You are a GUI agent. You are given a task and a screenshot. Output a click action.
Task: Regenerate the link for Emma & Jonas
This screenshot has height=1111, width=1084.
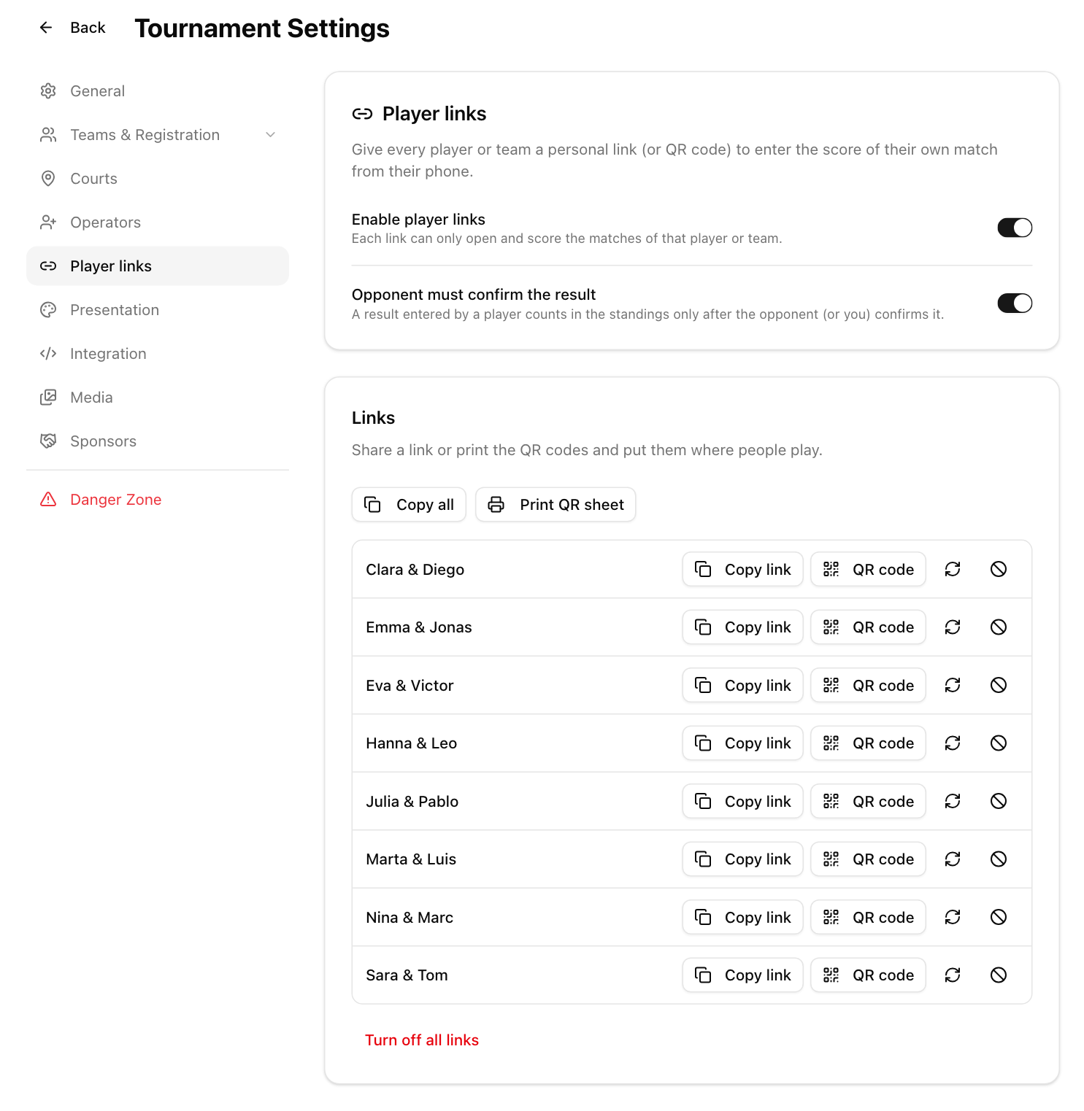click(953, 627)
